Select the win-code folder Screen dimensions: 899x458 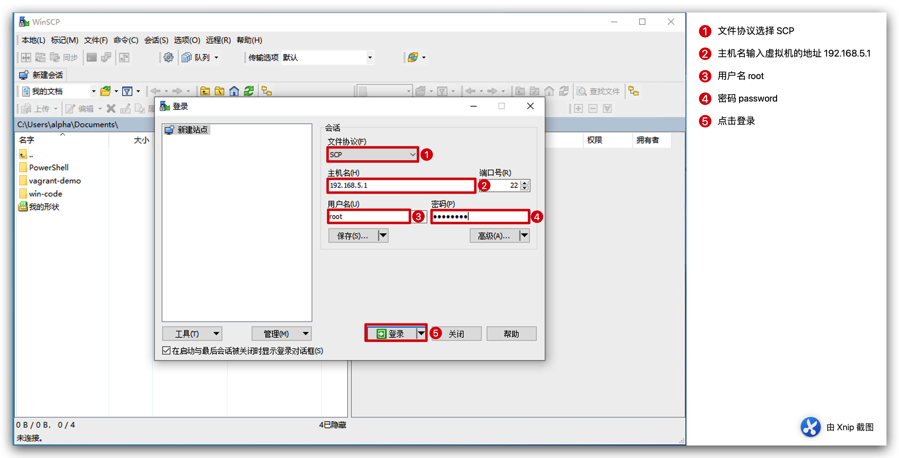click(41, 194)
